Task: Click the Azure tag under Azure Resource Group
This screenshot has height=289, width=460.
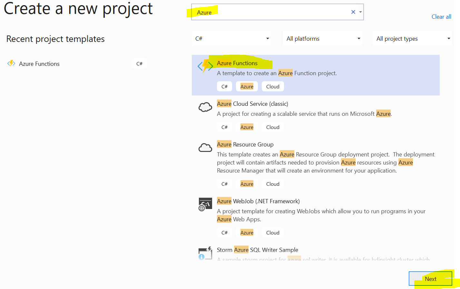Action: pos(247,184)
